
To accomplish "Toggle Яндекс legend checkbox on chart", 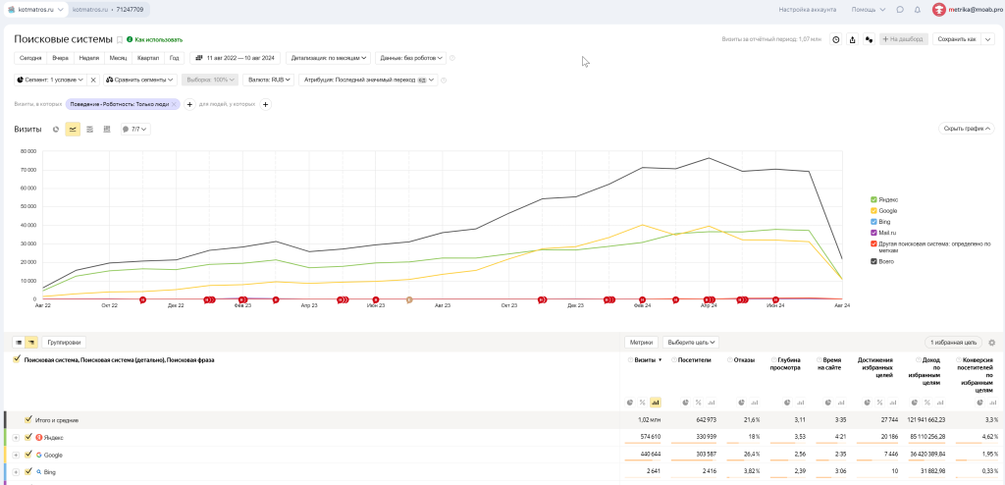I will (x=873, y=199).
